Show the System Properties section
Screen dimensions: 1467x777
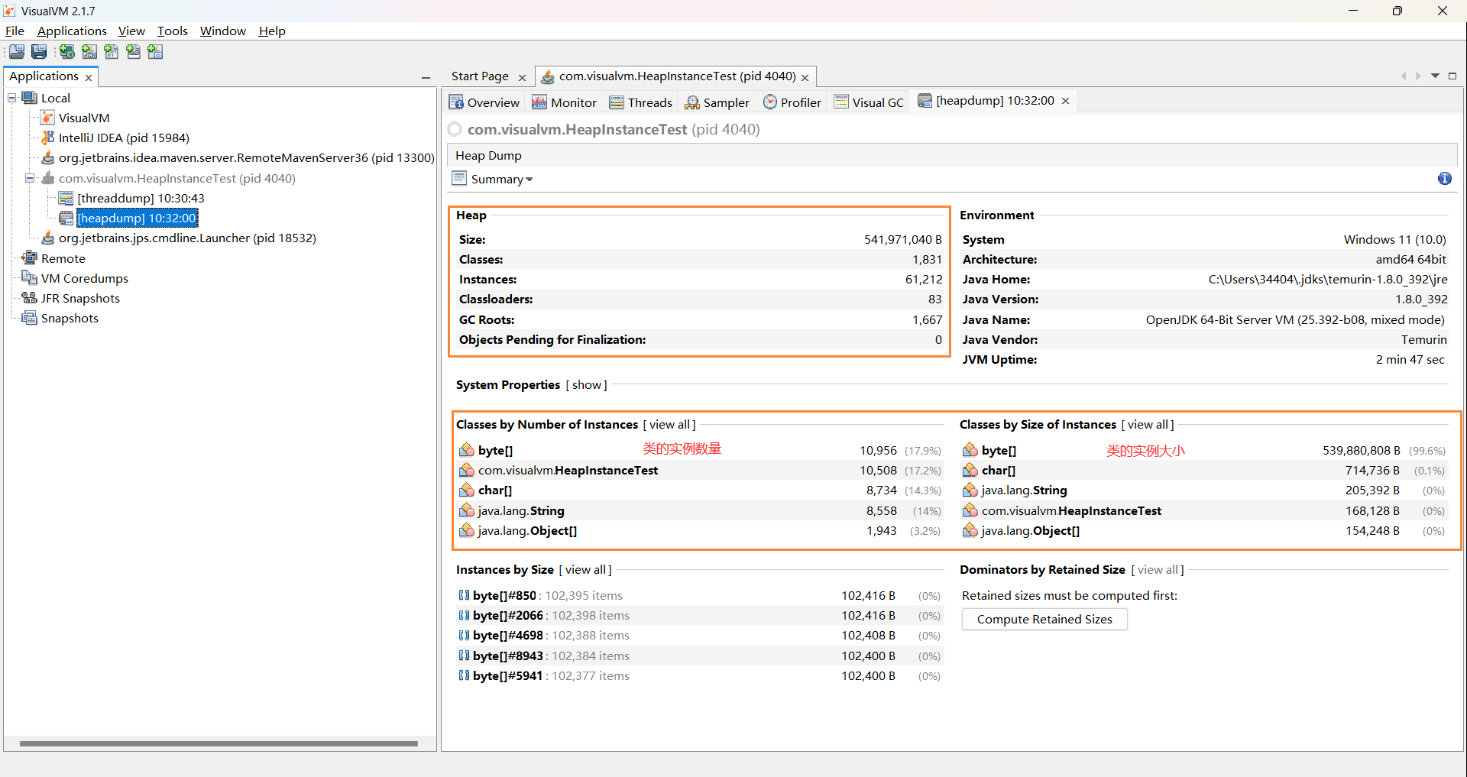pos(587,384)
